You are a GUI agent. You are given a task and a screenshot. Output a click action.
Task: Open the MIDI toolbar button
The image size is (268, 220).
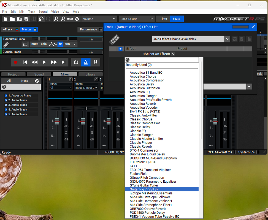[70, 19]
